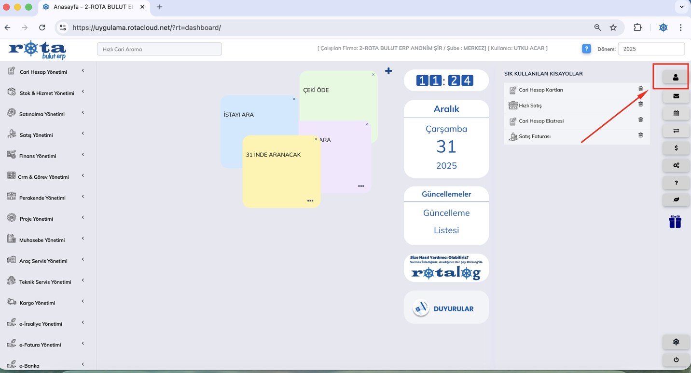Open the Satış Yönetimi menu item
Image resolution: width=691 pixels, height=373 pixels.
tap(36, 135)
